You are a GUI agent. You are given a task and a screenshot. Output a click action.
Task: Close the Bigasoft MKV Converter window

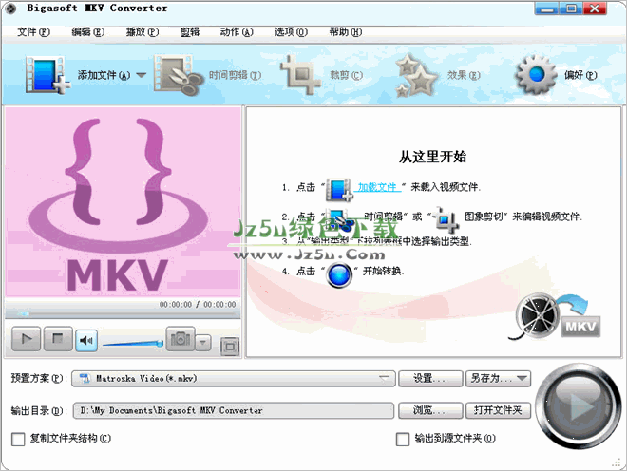(595, 9)
